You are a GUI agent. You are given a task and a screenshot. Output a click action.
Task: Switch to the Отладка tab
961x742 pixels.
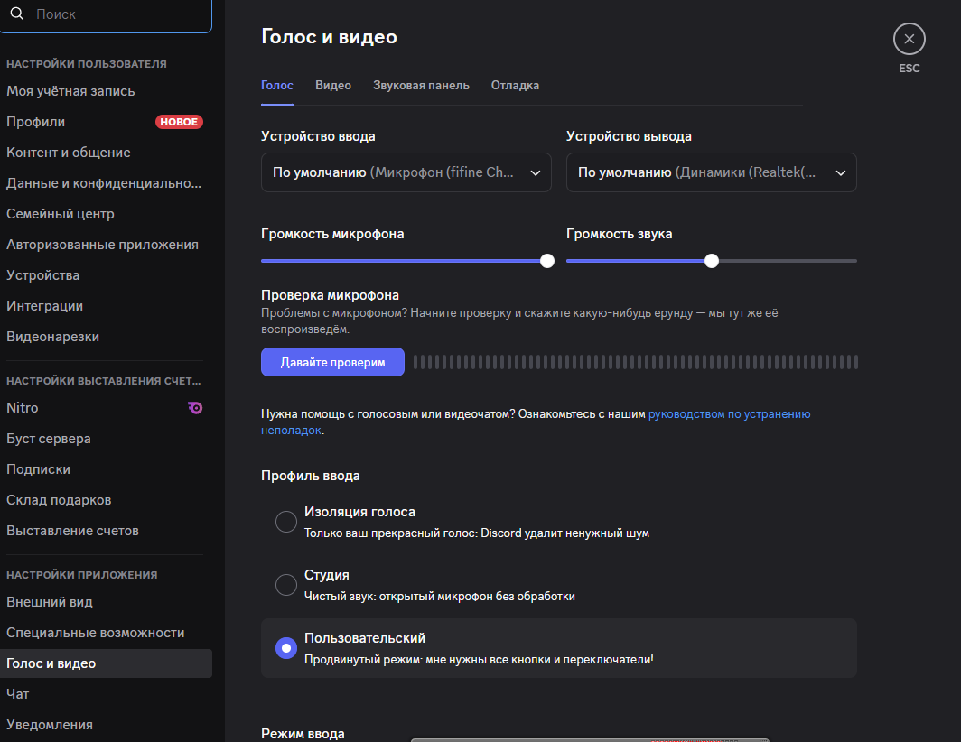pyautogui.click(x=515, y=85)
